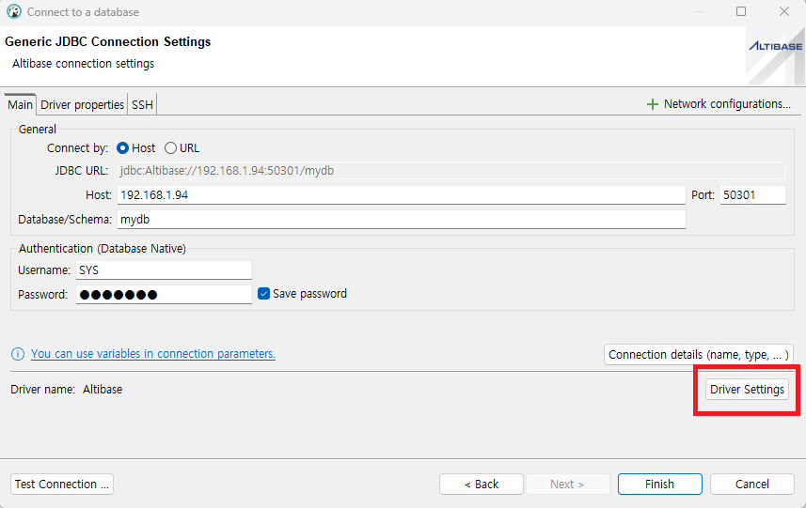Select the Host radio button

123,148
